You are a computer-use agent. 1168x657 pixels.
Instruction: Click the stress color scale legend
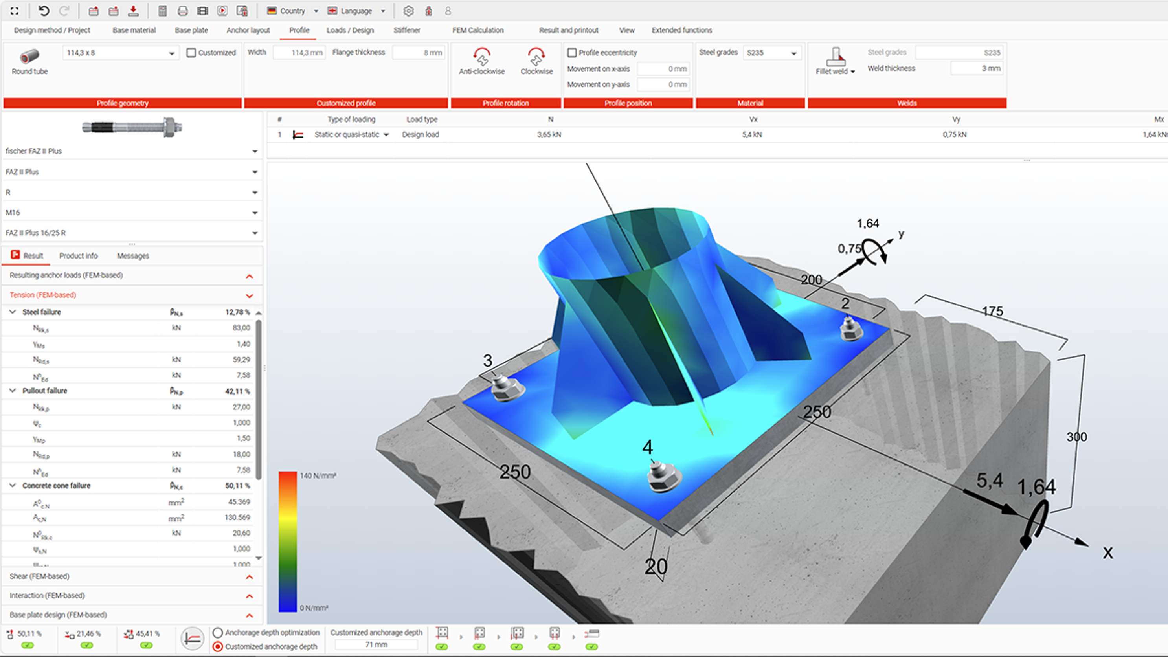point(287,542)
